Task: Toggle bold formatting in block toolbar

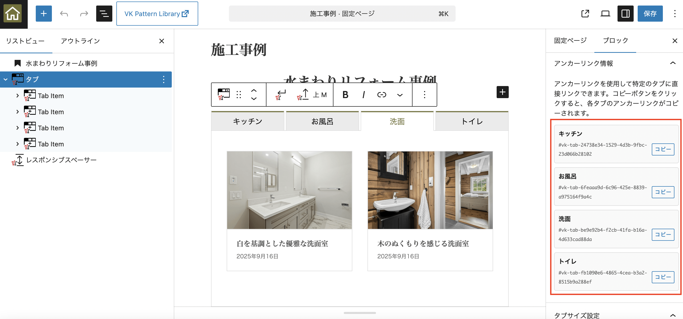Action: pos(345,95)
